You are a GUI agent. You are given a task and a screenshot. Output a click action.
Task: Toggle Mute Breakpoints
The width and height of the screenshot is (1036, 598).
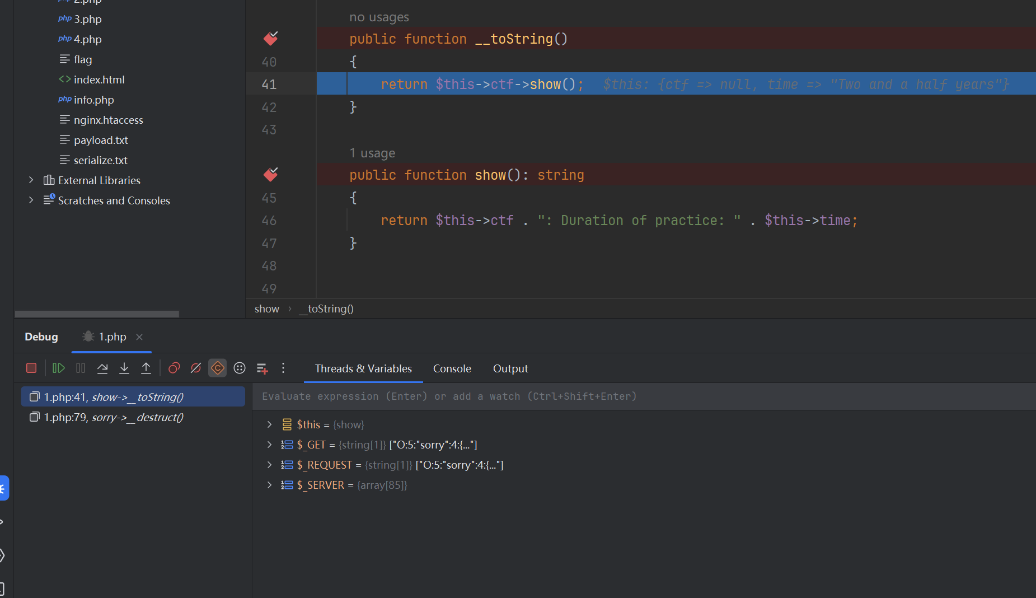[x=196, y=368]
